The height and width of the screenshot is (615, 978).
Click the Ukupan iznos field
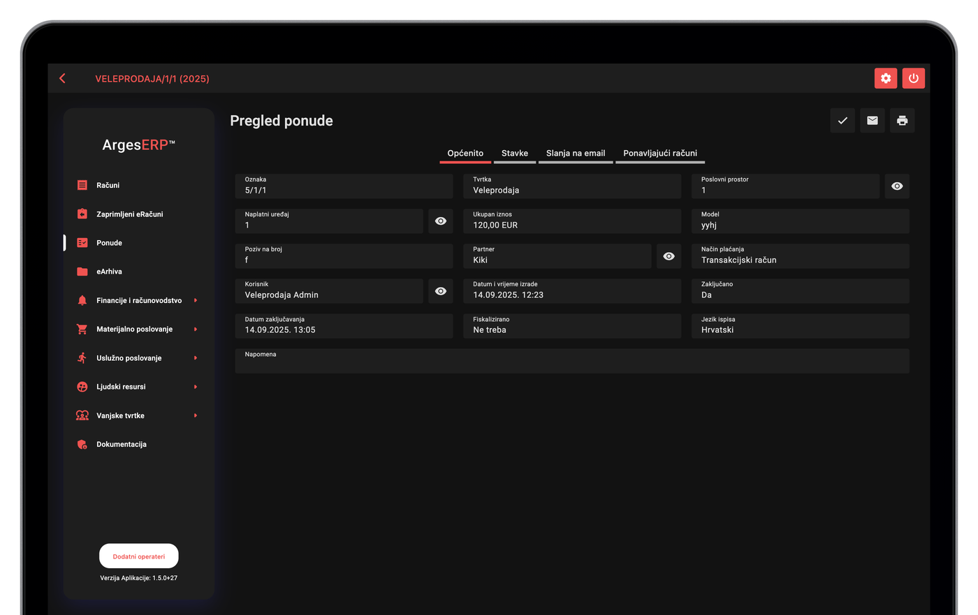point(572,221)
